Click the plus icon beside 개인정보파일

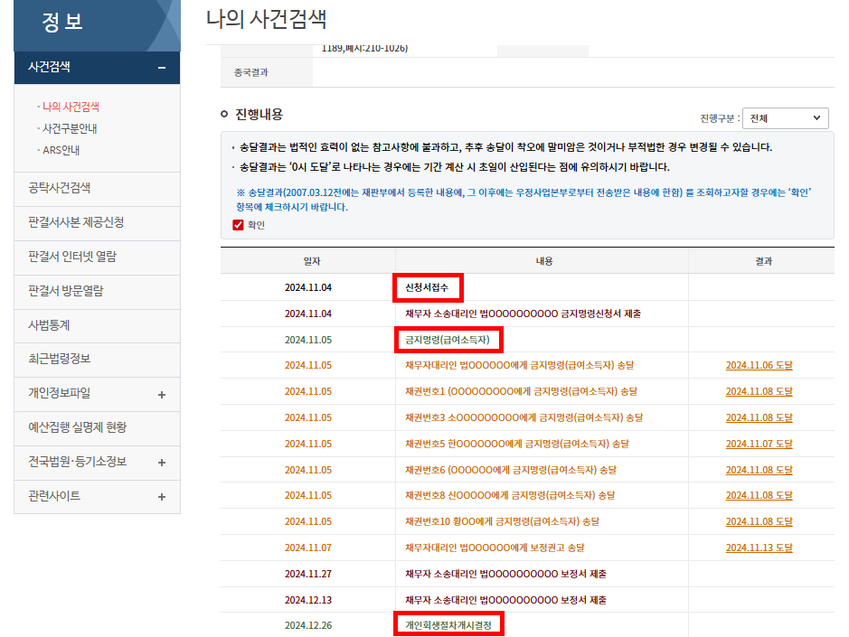(x=161, y=394)
